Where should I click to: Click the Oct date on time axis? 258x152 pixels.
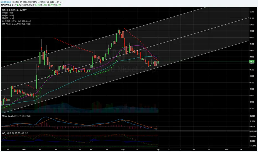(x=193, y=150)
